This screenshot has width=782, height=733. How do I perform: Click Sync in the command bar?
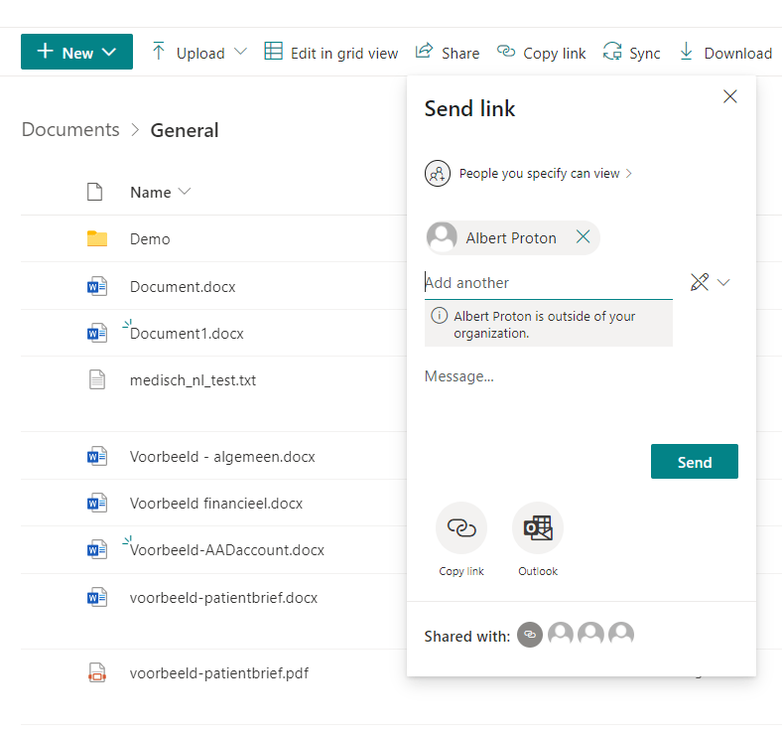[x=632, y=53]
